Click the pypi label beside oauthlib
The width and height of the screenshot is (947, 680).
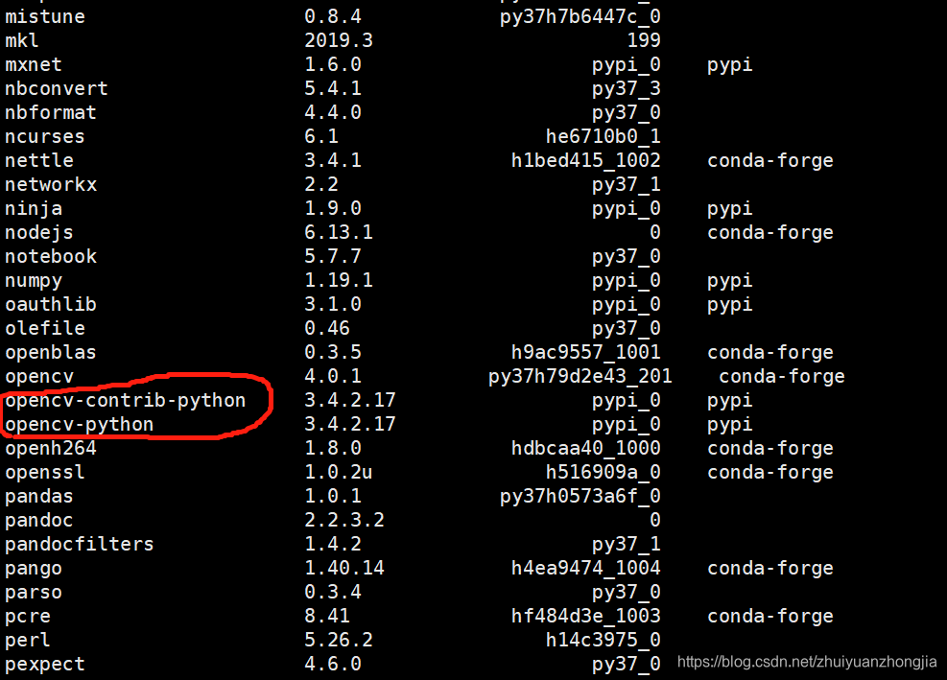[x=729, y=304]
